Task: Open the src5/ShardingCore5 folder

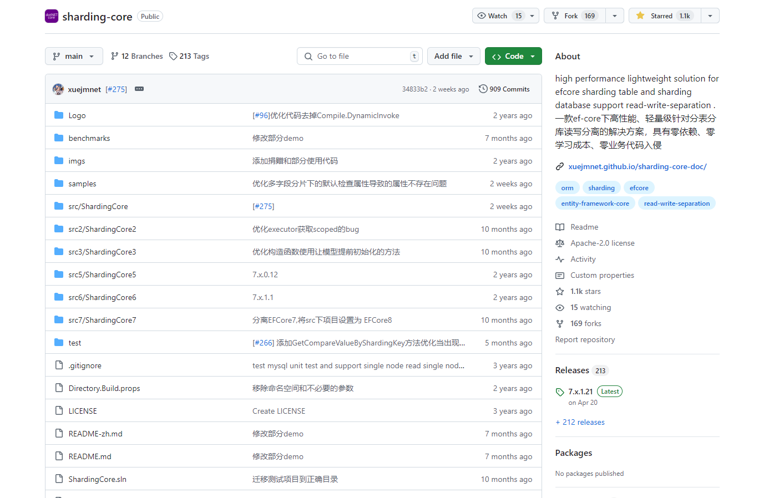Action: (x=102, y=275)
